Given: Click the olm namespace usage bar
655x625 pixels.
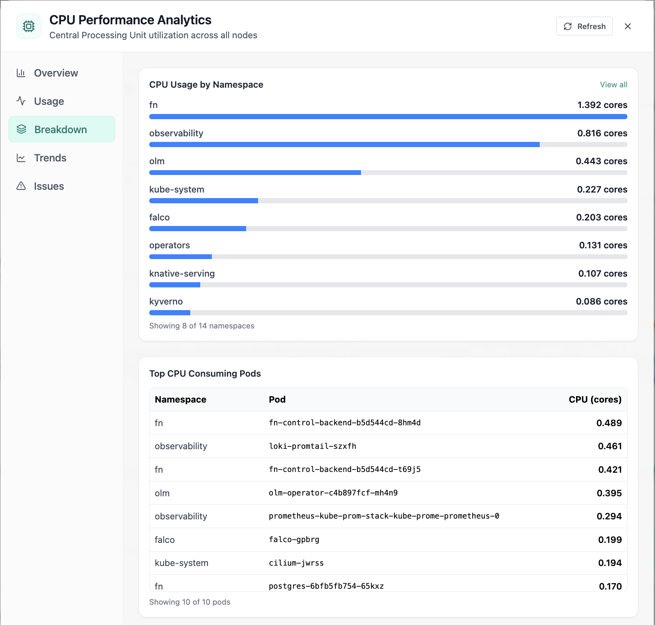Looking at the screenshot, I should coord(388,173).
